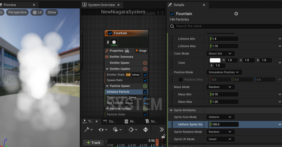This screenshot has width=282, height=147.
Task: Click the Uniform Sprite Size value field
Action: [224, 124]
